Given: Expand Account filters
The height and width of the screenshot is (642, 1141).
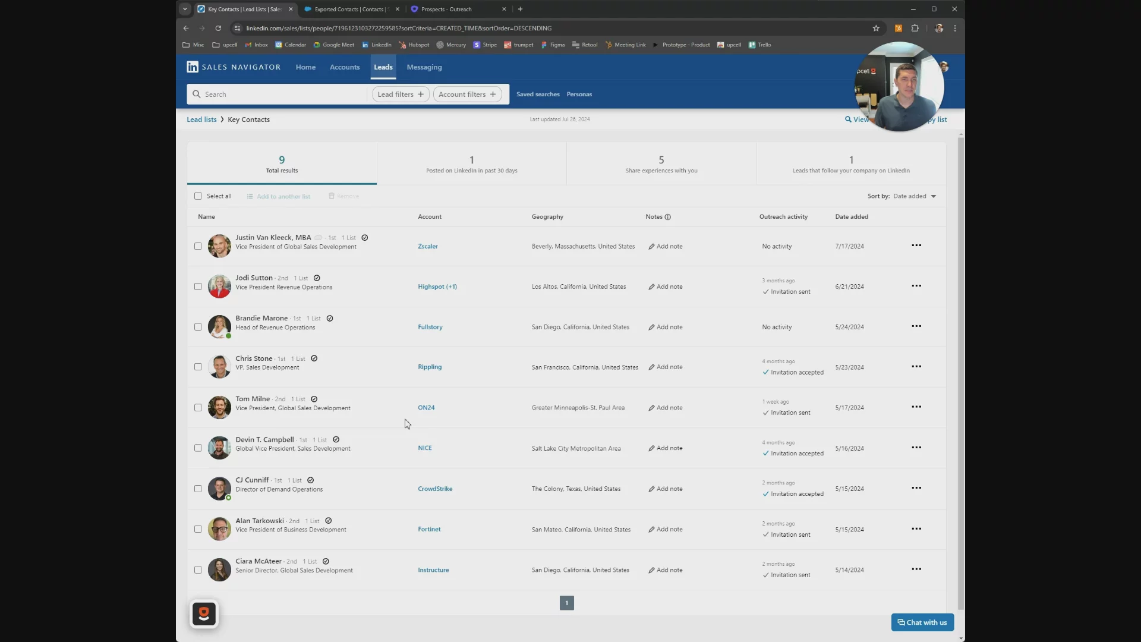Looking at the screenshot, I should pos(467,95).
